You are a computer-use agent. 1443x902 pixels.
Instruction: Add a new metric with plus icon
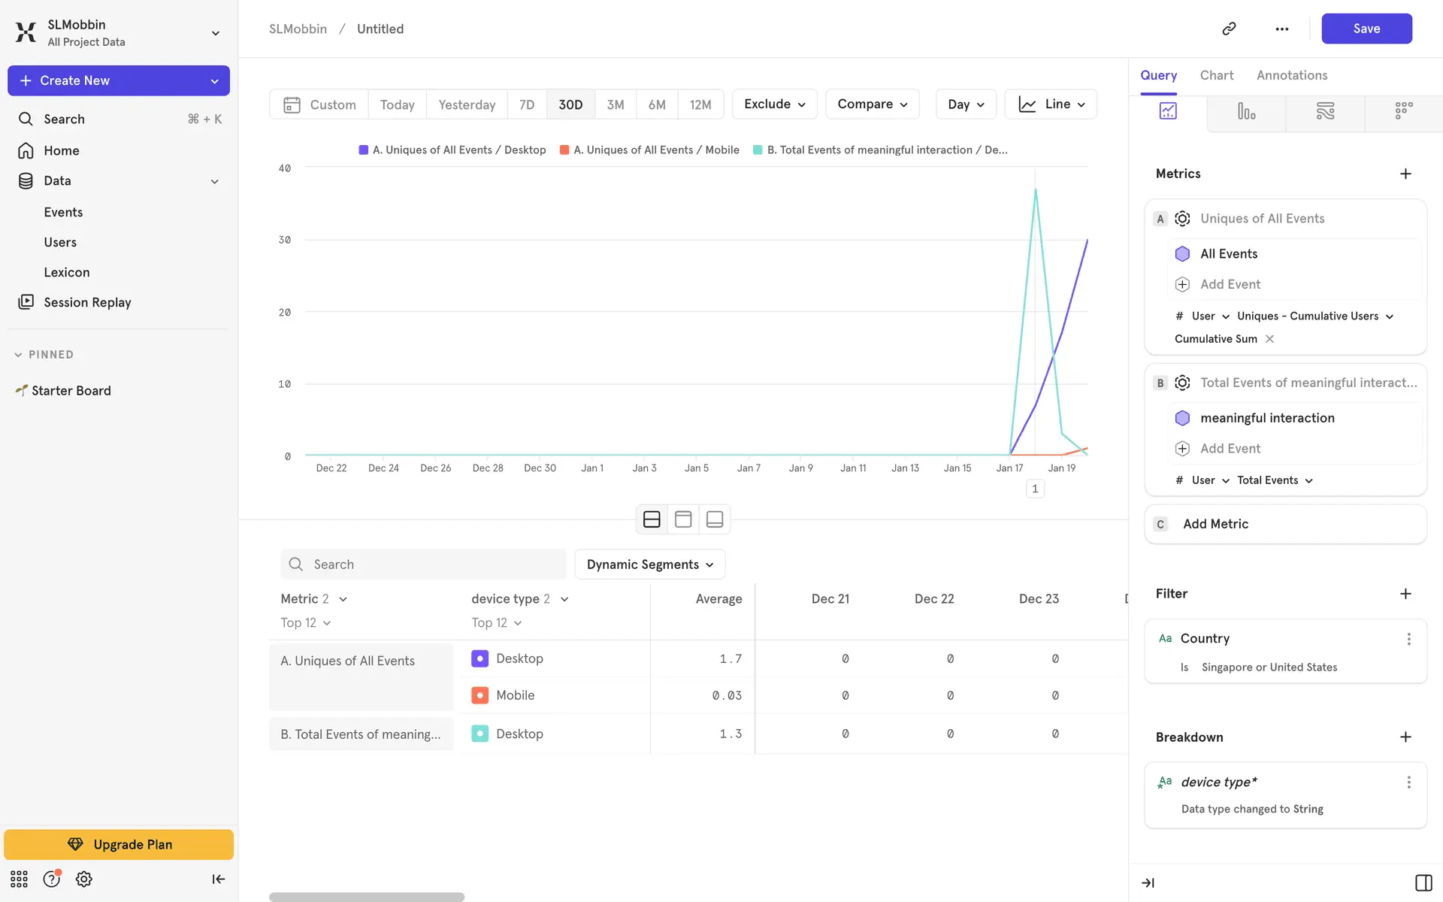pos(1405,174)
